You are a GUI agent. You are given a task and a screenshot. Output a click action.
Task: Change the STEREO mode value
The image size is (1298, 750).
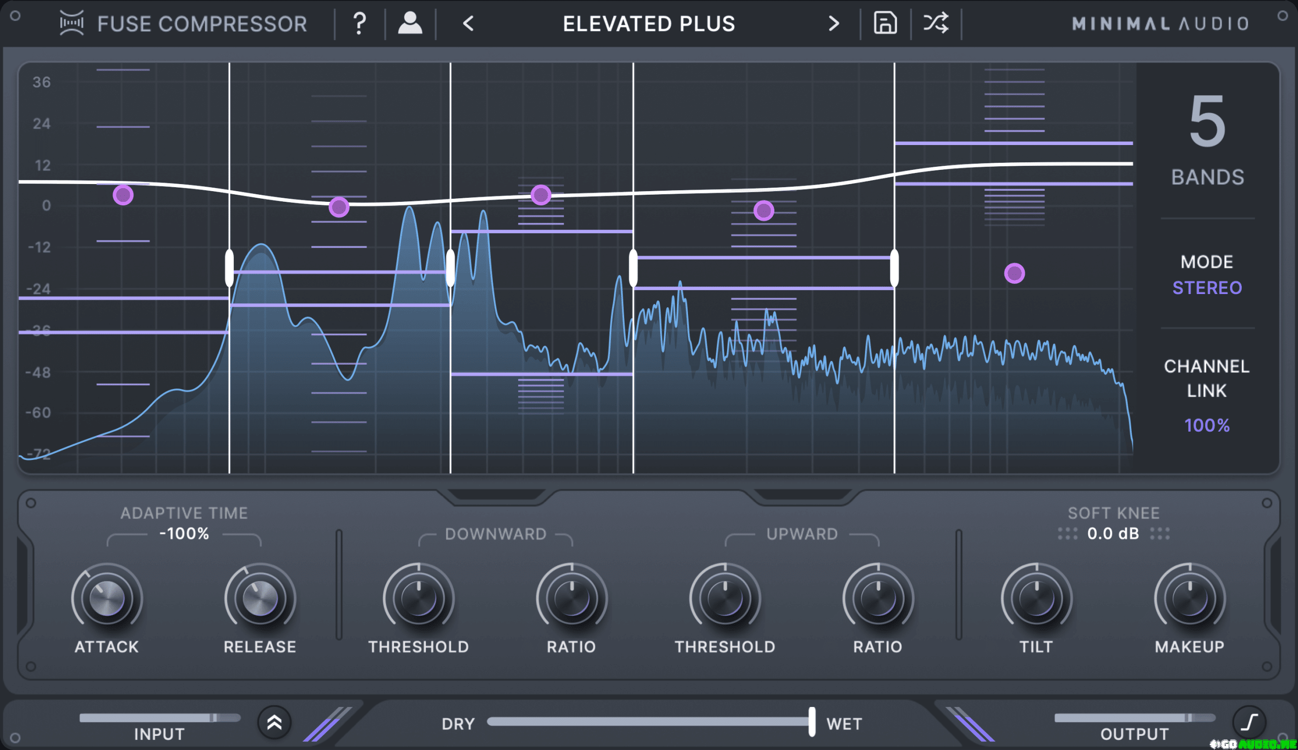1207,288
